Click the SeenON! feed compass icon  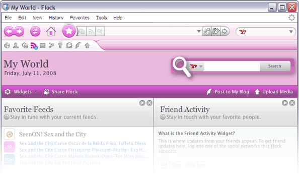point(10,135)
